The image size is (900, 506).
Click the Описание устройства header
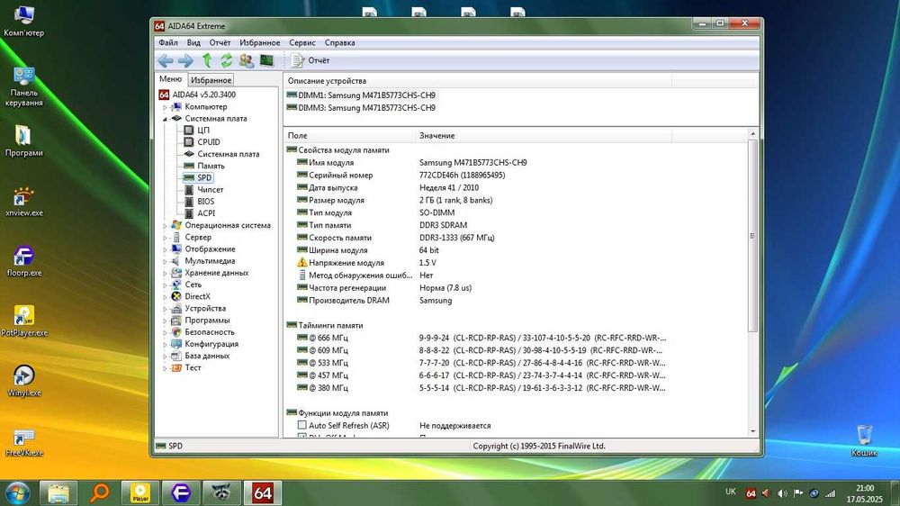(x=477, y=81)
